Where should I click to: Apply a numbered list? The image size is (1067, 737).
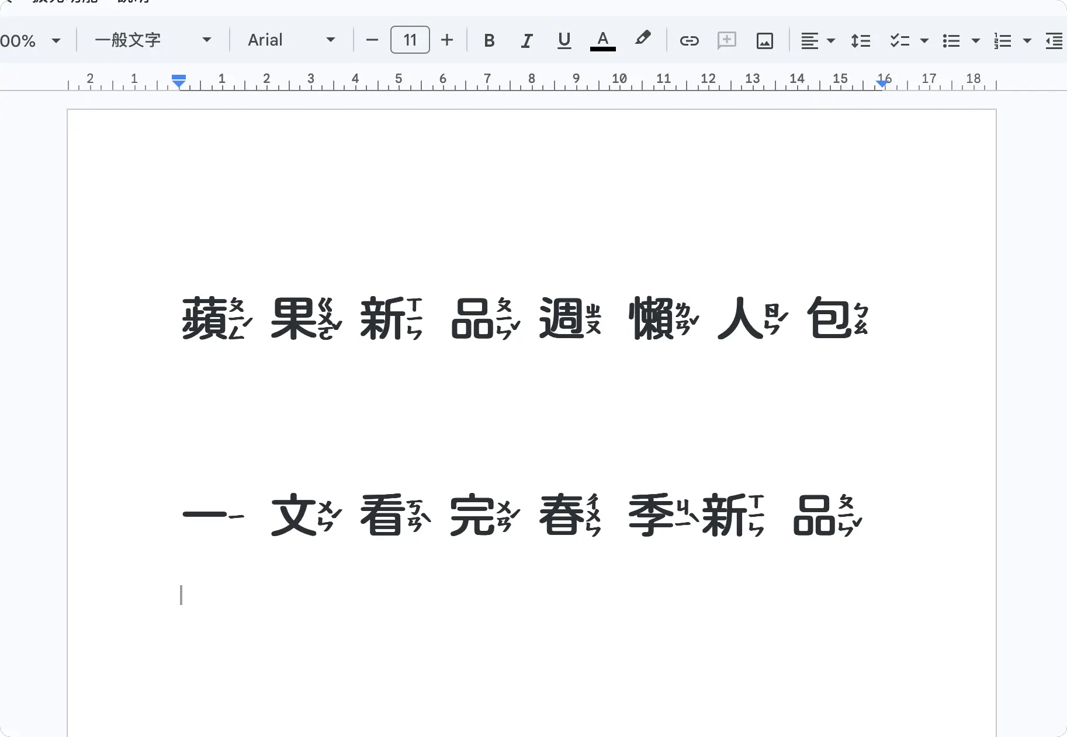coord(1003,40)
